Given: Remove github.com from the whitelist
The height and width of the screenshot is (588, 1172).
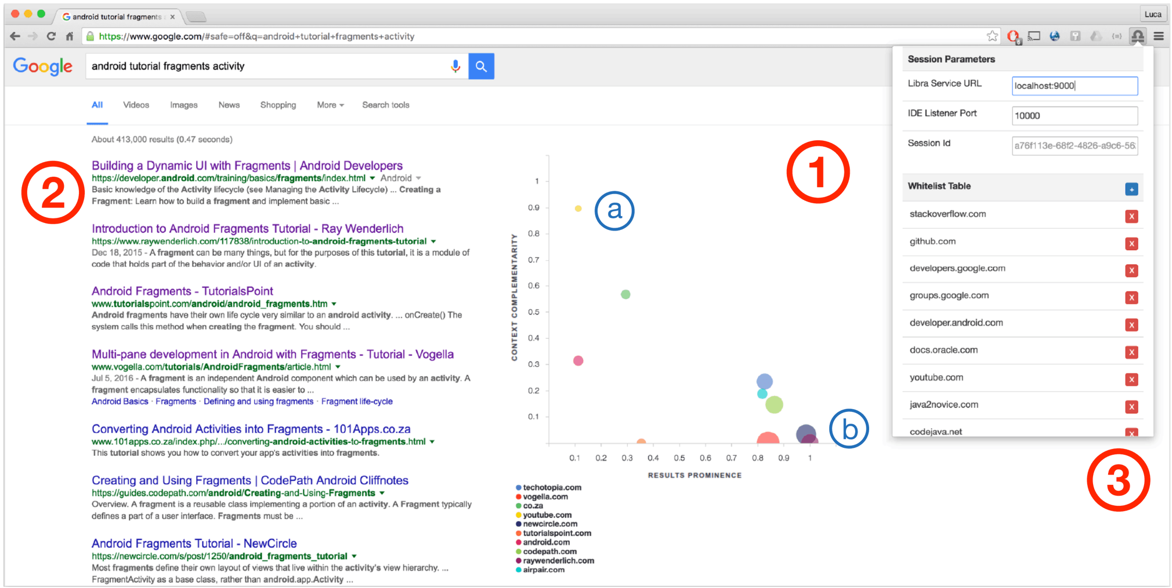Looking at the screenshot, I should [x=1131, y=243].
